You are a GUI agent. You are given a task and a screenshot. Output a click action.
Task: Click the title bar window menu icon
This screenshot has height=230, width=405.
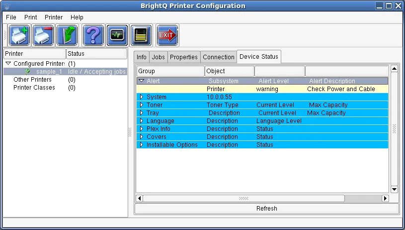(x=7, y=6)
